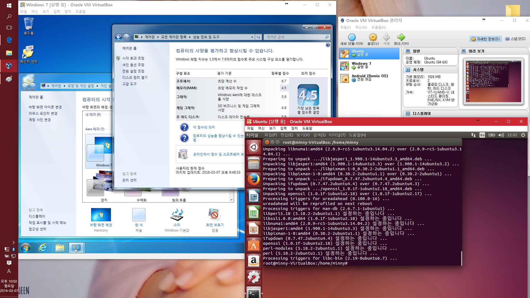Toggle the Ko keyboard input indicator

[482, 135]
